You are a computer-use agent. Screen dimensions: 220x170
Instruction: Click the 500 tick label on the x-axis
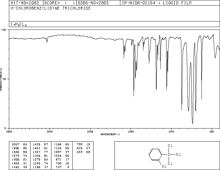[x=212, y=132]
